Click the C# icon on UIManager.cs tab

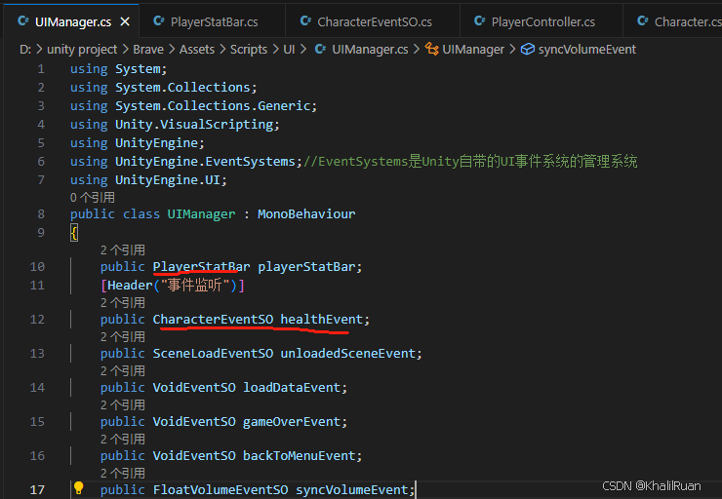(23, 21)
